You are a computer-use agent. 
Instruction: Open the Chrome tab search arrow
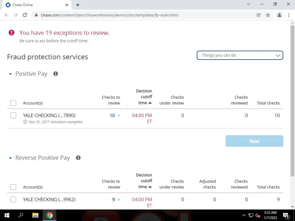(x=249, y=4)
